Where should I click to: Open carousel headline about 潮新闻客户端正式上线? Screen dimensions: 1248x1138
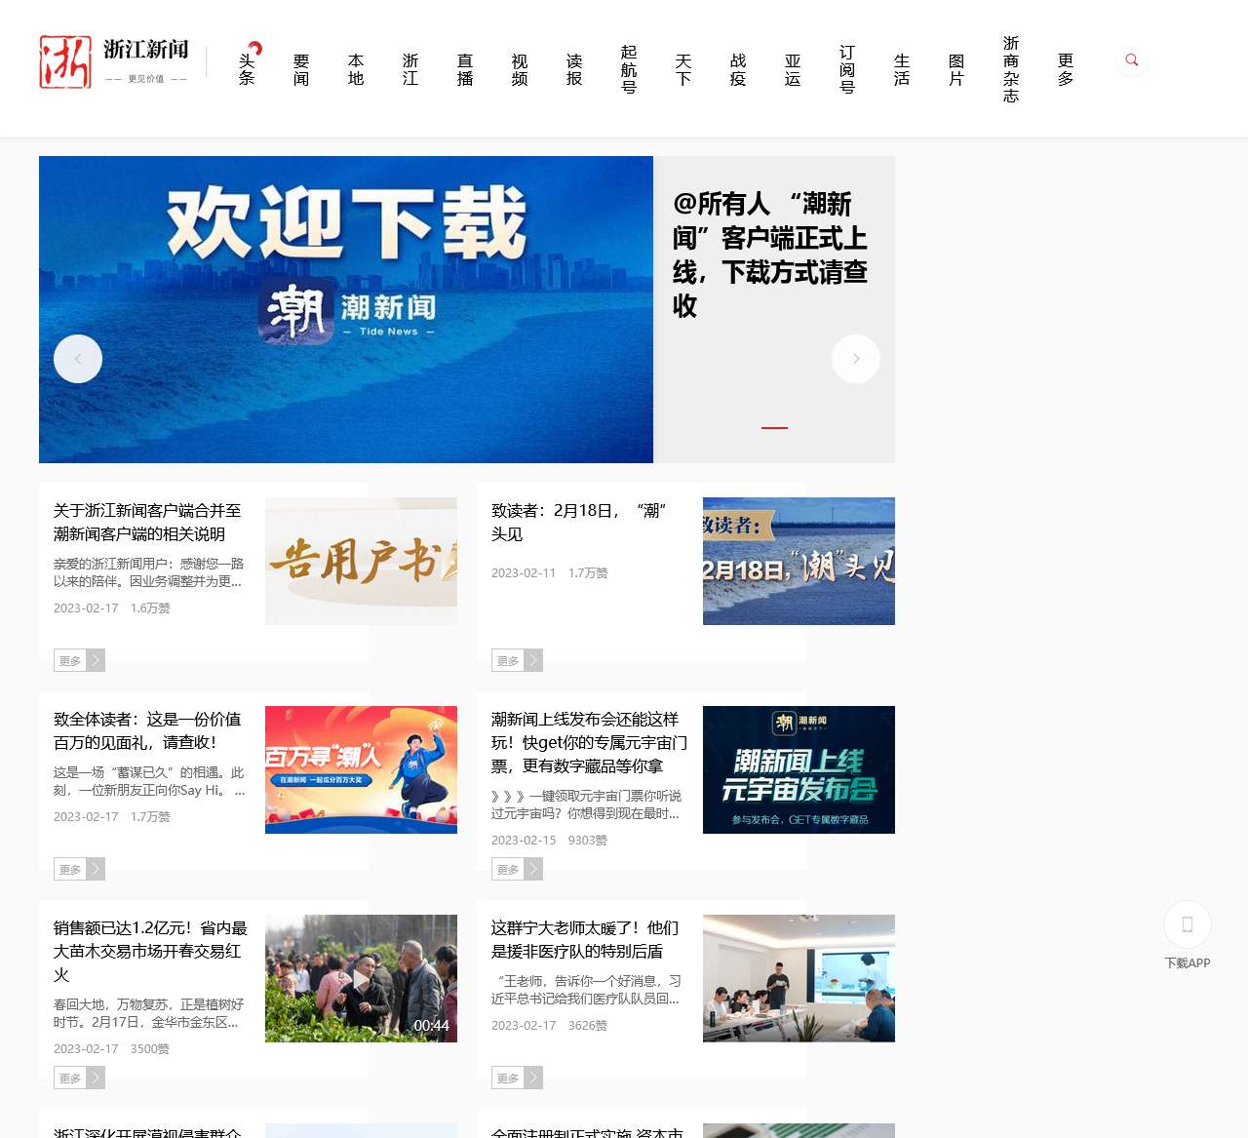coord(770,255)
